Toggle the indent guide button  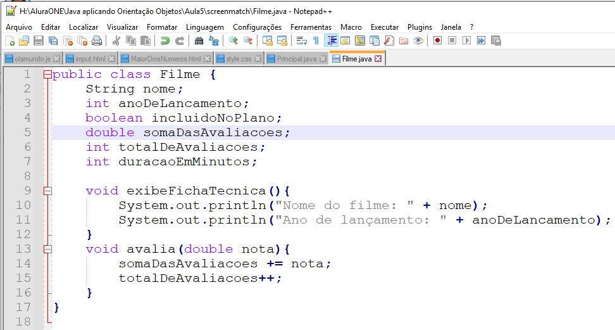click(331, 41)
